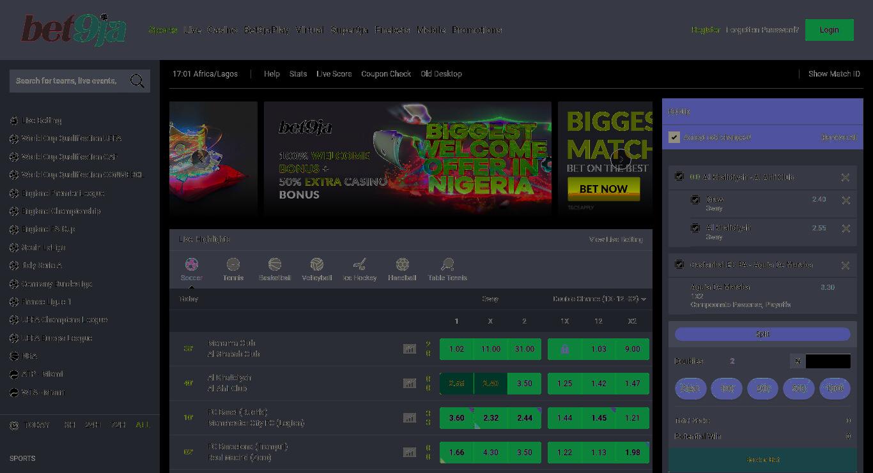Remove the Draw 2.40 selection from betslip
Viewport: 873px width, 473px height.
846,200
